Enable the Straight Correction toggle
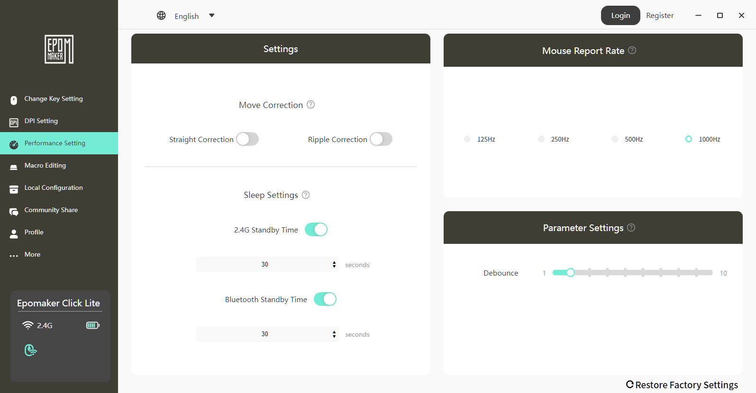This screenshot has height=393, width=756. tap(247, 139)
